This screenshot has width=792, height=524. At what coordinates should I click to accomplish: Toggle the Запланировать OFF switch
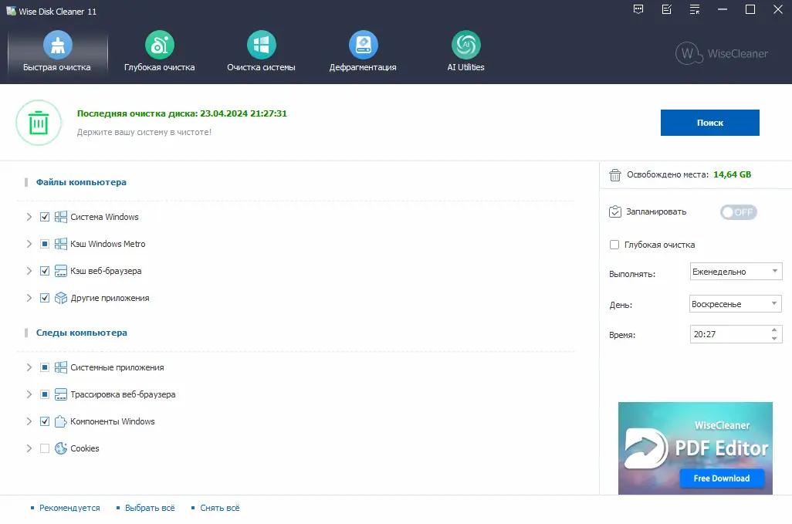(x=739, y=212)
